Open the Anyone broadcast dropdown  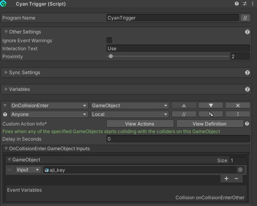[49, 114]
